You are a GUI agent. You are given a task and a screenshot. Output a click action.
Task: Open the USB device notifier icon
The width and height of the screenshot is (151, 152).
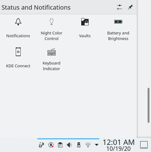tap(79, 145)
